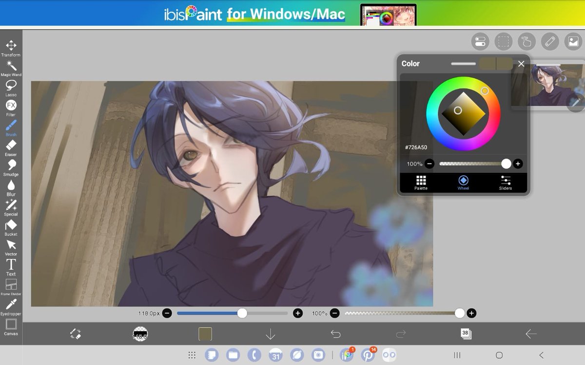Select the Blur tool
585x365 pixels.
tap(11, 188)
